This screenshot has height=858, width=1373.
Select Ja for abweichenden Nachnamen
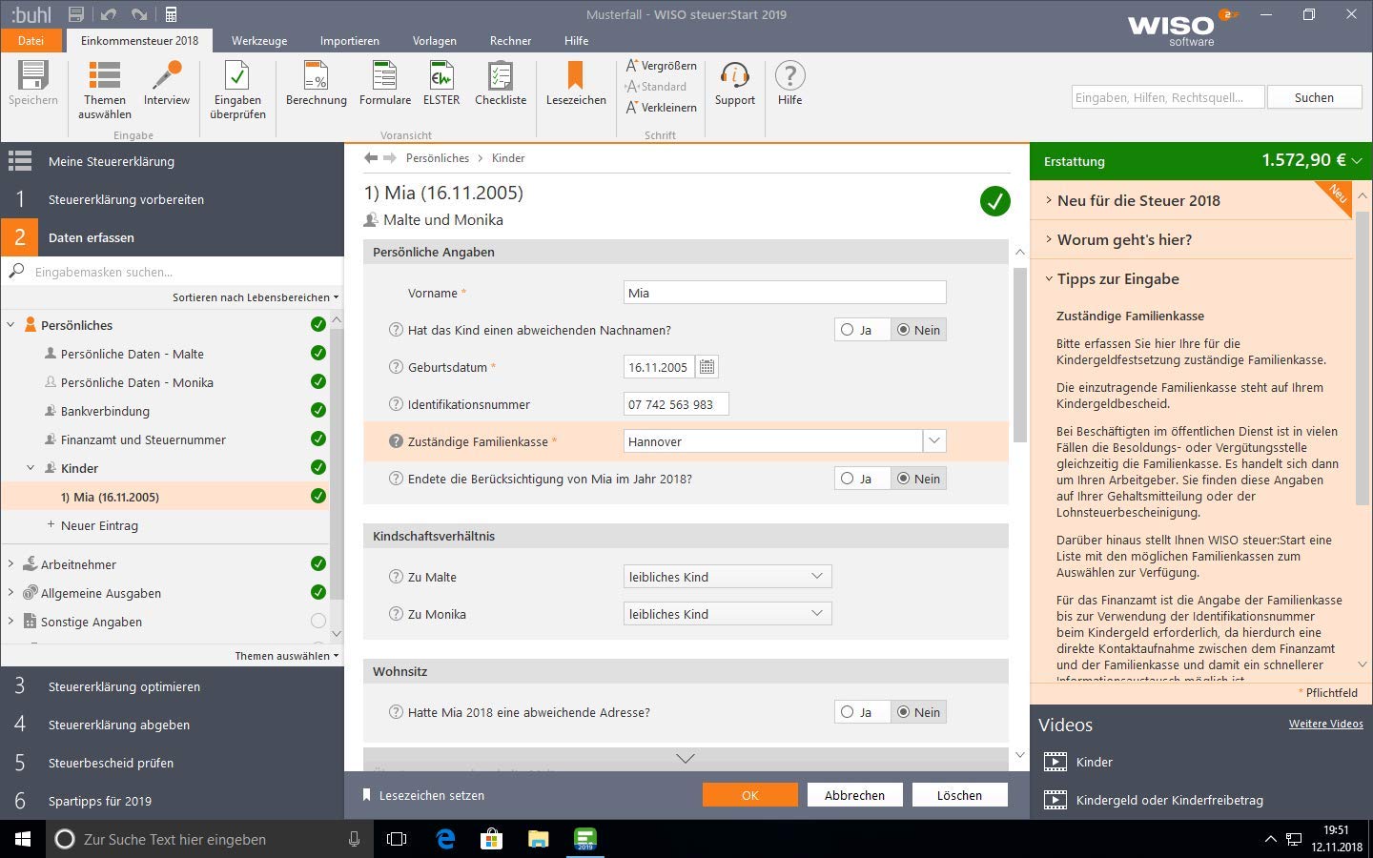848,330
